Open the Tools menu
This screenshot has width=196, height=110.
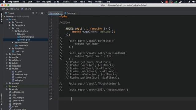coord(82,2)
